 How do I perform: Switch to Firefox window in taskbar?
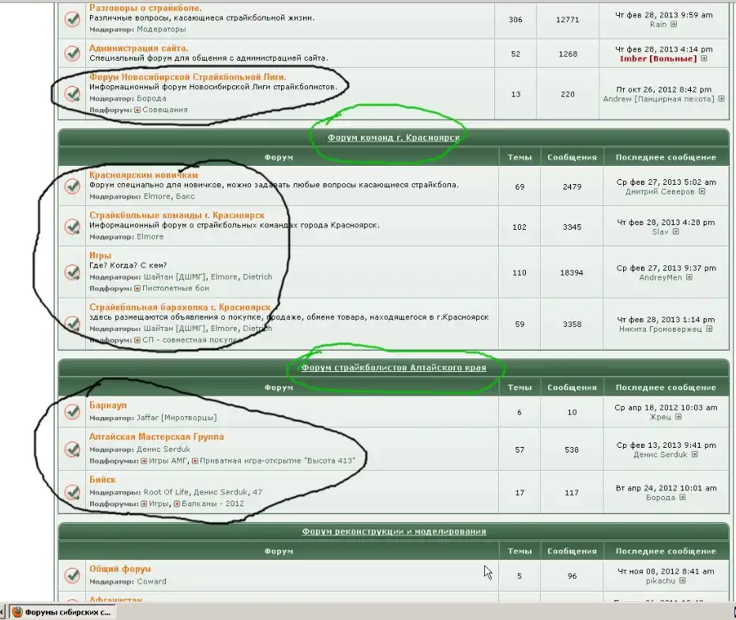coord(63,612)
